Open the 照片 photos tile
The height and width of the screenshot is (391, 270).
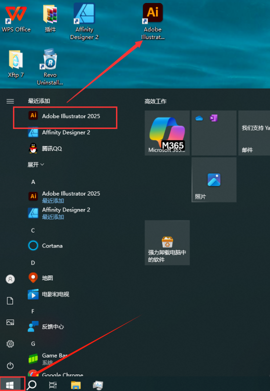click(x=214, y=179)
